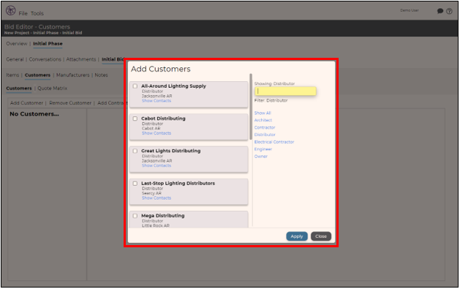
Task: Open the Manufacturers tab
Action: [72, 75]
